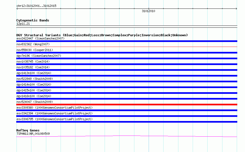Select the blue bar under nsv1035182
The height and width of the screenshot is (152, 245).
[x=127, y=70]
